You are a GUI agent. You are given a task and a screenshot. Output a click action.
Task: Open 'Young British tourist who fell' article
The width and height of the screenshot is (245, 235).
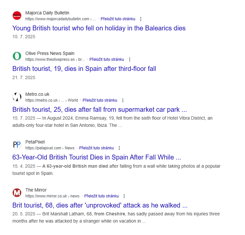click(x=99, y=28)
